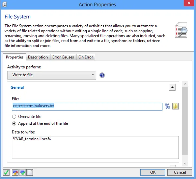
Task: Click the Data to write text area
Action: [x=95, y=147]
